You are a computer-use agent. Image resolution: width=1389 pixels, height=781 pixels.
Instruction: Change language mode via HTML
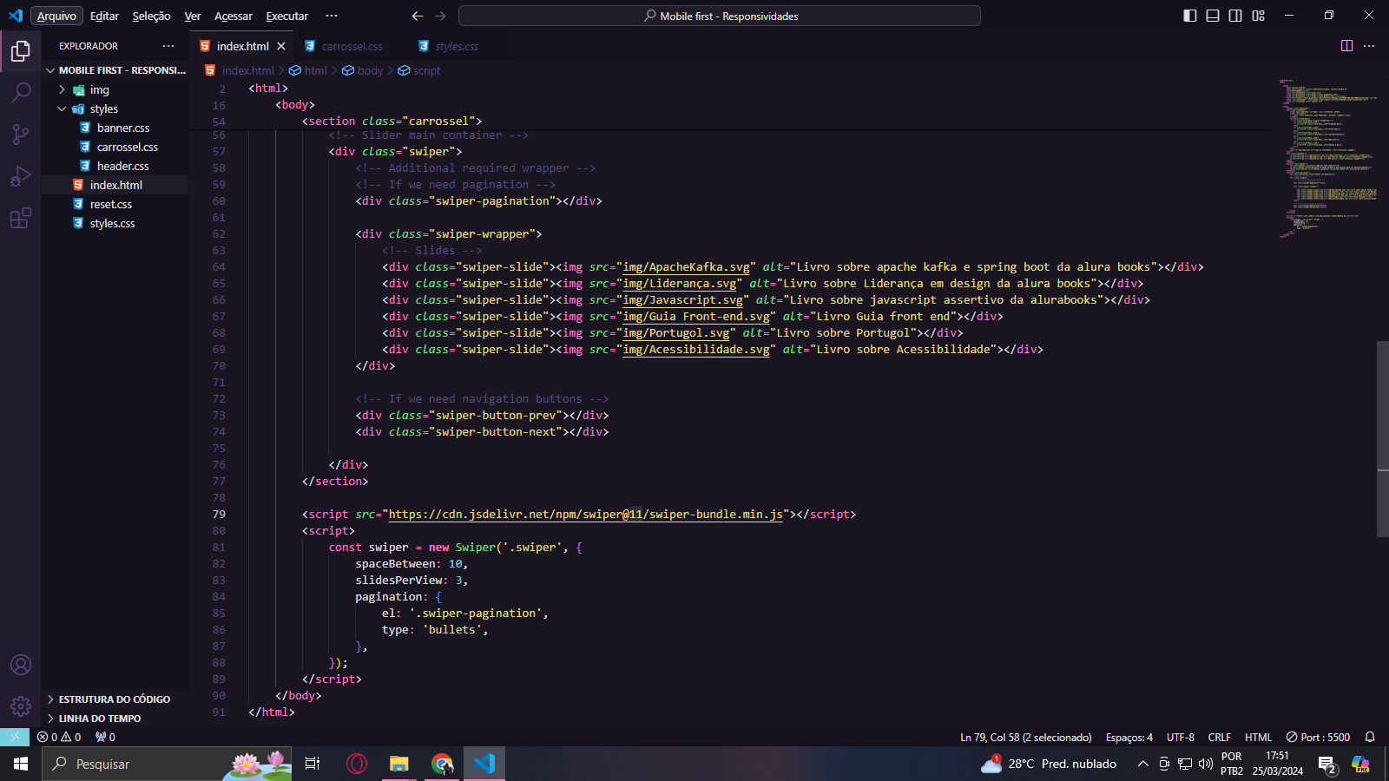pos(1258,737)
